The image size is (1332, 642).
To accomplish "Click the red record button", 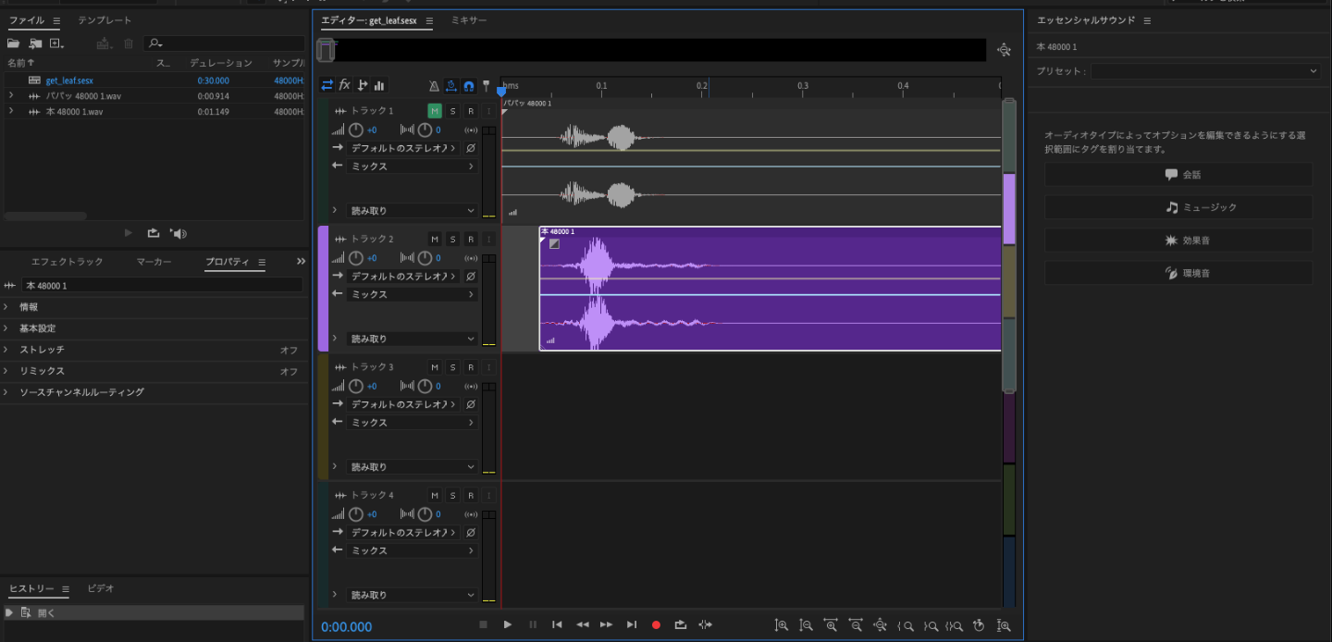I will pos(656,625).
